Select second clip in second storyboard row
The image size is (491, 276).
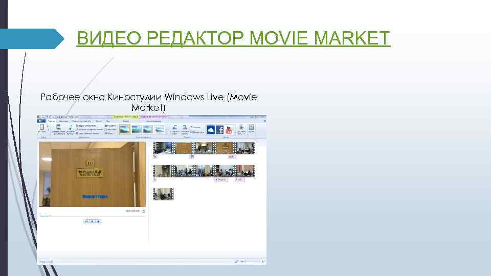[183, 171]
